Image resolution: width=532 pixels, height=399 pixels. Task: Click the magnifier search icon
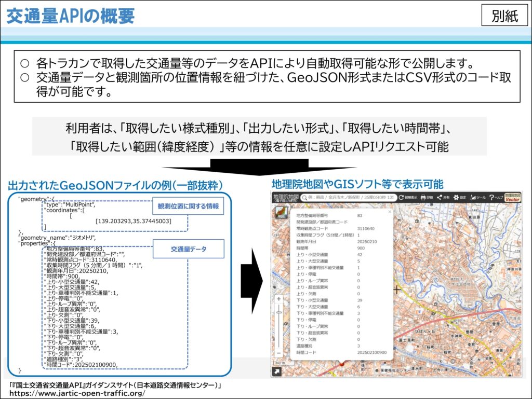304,198
